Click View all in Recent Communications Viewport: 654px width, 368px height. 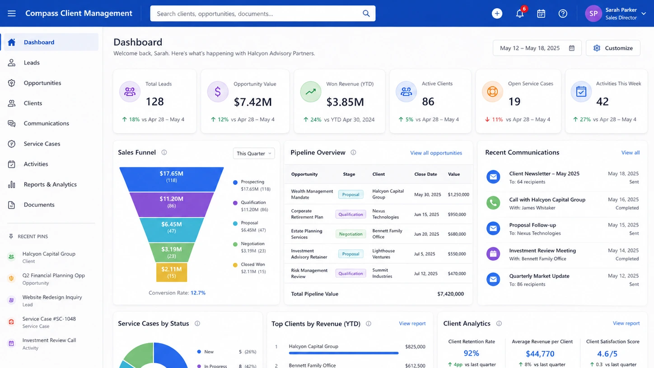(x=631, y=153)
